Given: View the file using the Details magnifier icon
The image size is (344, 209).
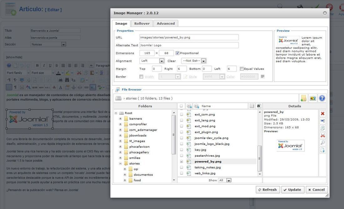Looking at the screenshot, I should [322, 143].
